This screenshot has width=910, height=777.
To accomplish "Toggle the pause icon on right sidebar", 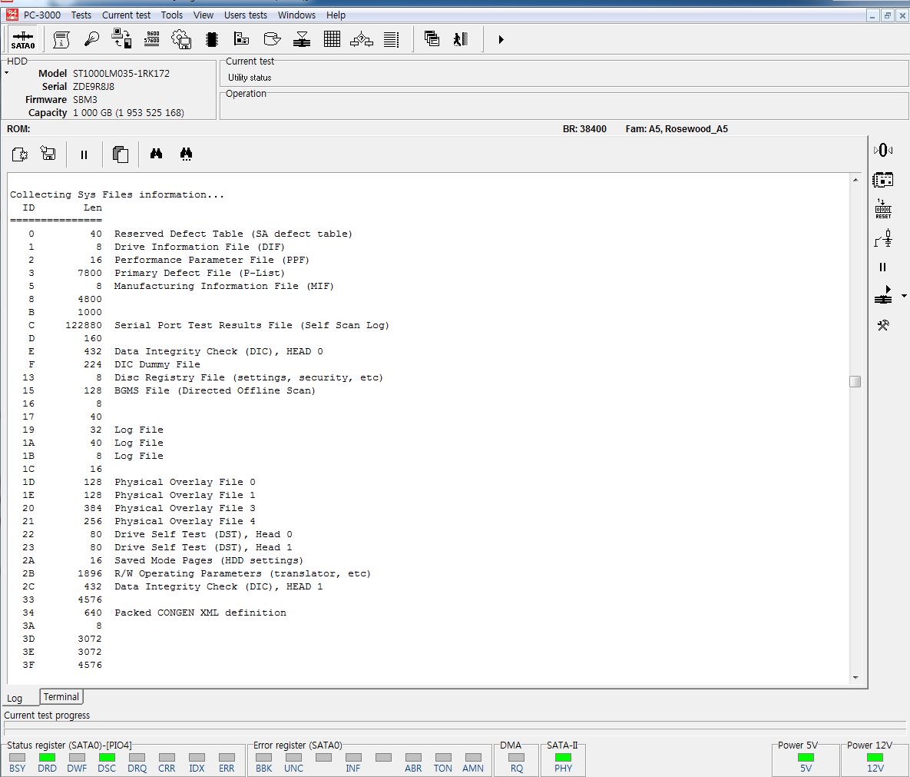I will click(882, 267).
